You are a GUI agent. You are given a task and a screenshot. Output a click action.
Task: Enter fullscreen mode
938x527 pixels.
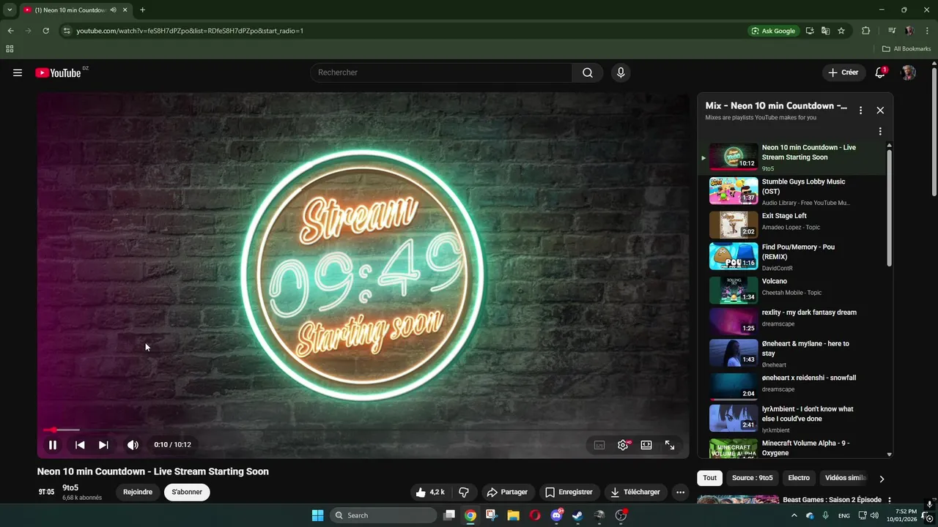(x=670, y=444)
